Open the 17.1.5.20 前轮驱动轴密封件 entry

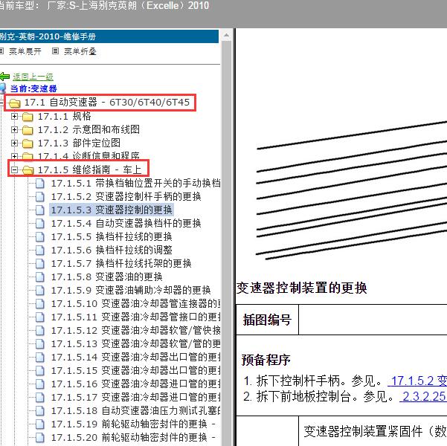click(133, 438)
